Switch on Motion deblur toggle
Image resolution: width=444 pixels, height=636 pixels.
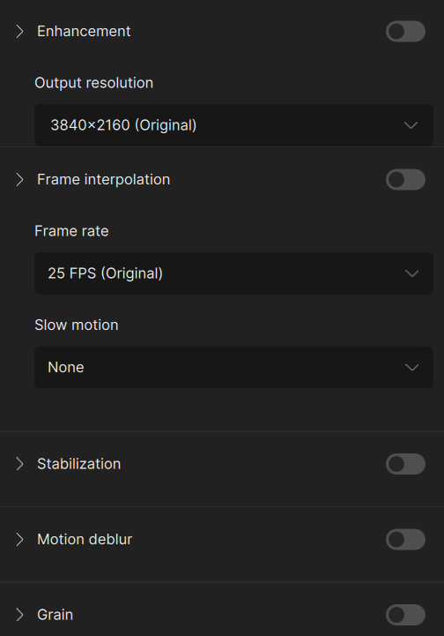[405, 540]
